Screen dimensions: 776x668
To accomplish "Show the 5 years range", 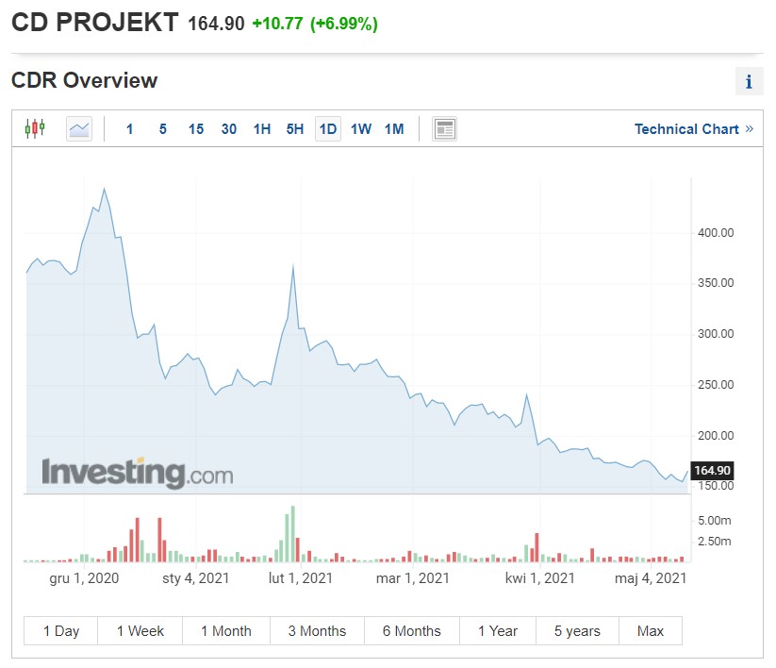I will point(578,631).
